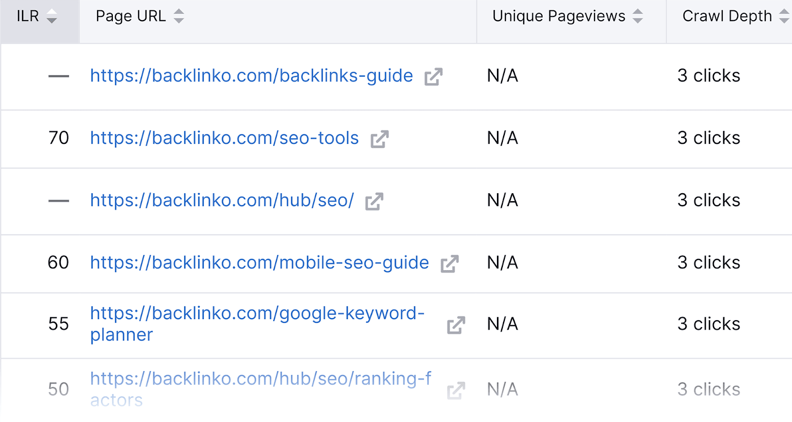Open the backlinko.com/backlinks-guide link
This screenshot has width=792, height=422.
[x=251, y=76]
